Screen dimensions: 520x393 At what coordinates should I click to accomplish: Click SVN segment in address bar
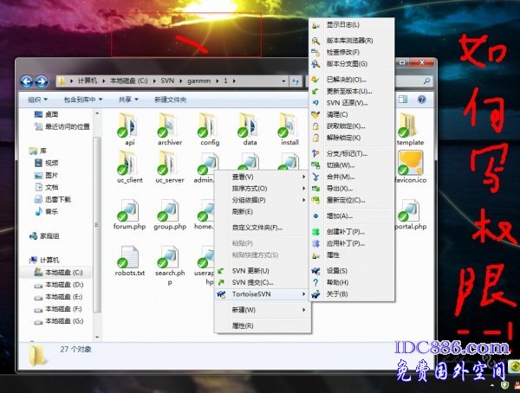[168, 81]
